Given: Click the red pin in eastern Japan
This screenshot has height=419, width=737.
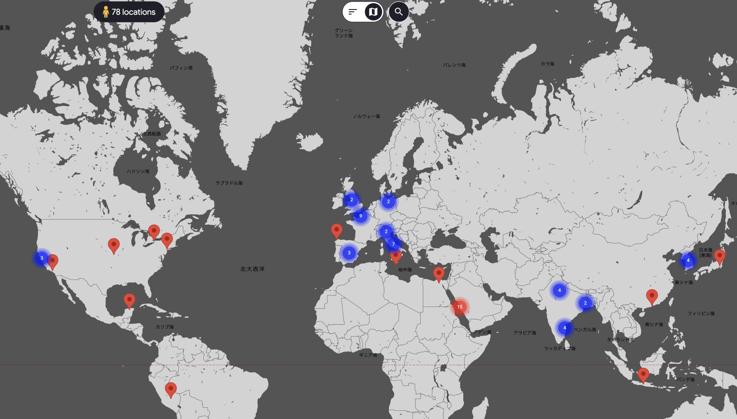Looking at the screenshot, I should point(719,256).
